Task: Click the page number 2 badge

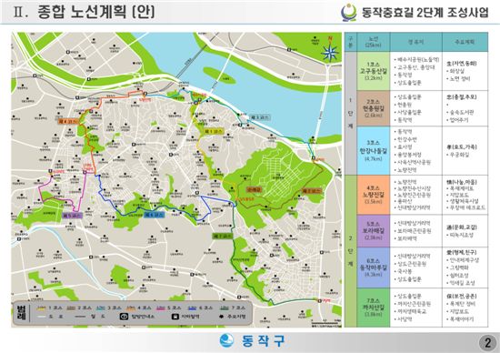Action: (487, 343)
